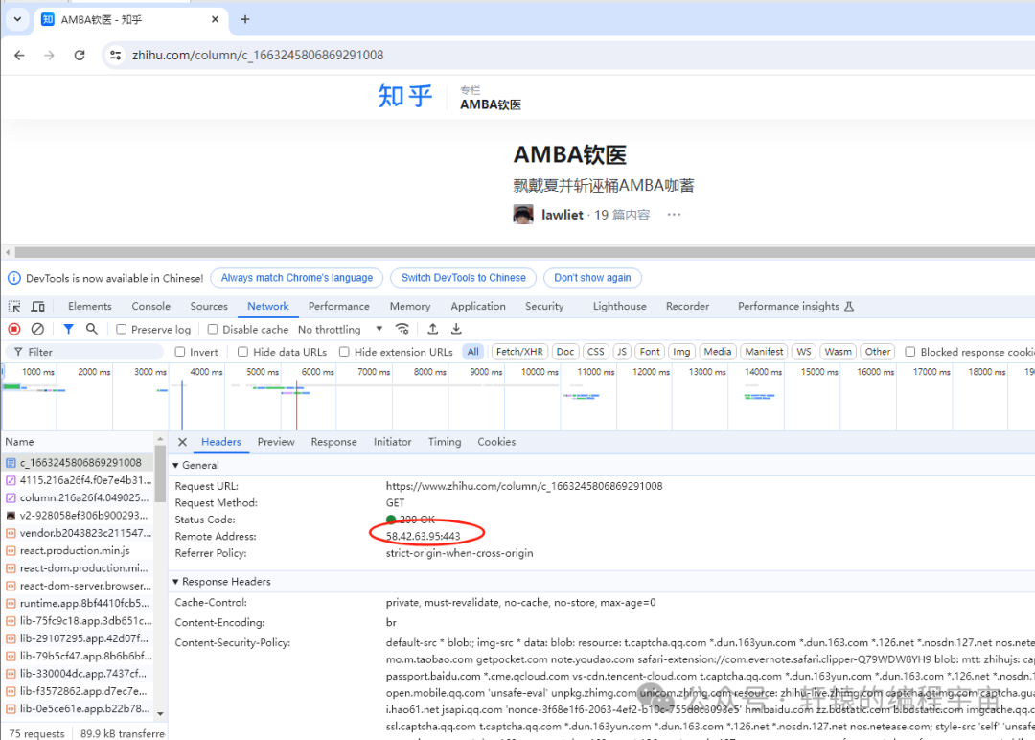Select the CSS type filter
The image size is (1035, 740).
coord(595,352)
